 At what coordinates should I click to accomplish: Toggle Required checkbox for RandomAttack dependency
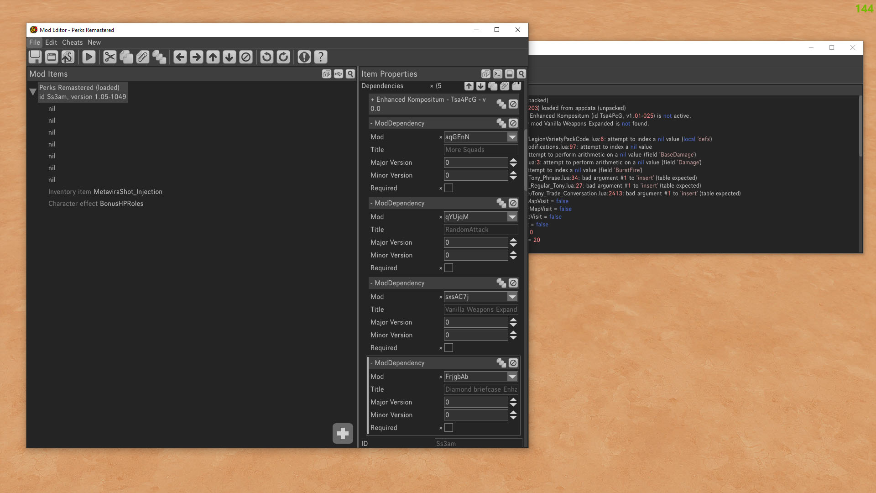(449, 268)
